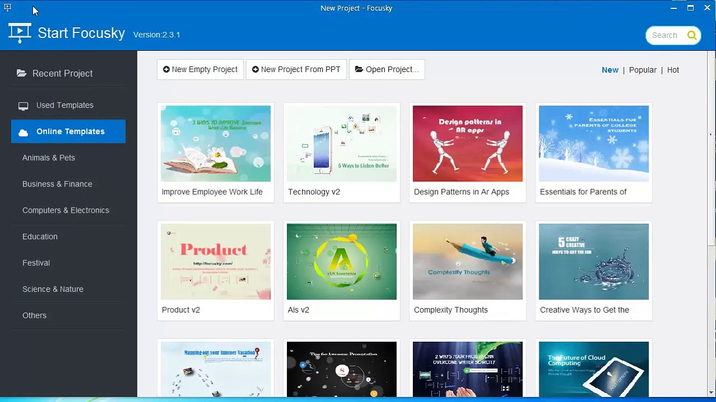Click the Focusky logo icon in header
Viewport: 716px width, 402px height.
click(20, 33)
